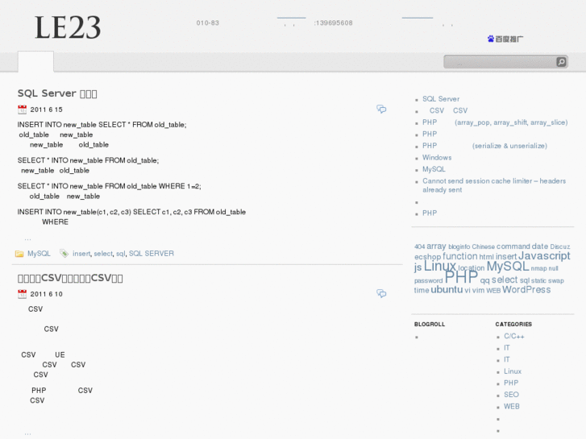This screenshot has width=586, height=439.
Task: Open the C/C++ category
Action: (x=514, y=336)
